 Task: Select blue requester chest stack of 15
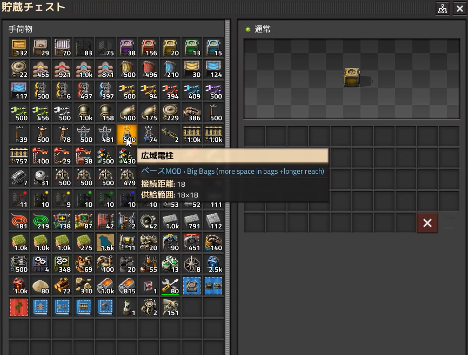(213, 48)
